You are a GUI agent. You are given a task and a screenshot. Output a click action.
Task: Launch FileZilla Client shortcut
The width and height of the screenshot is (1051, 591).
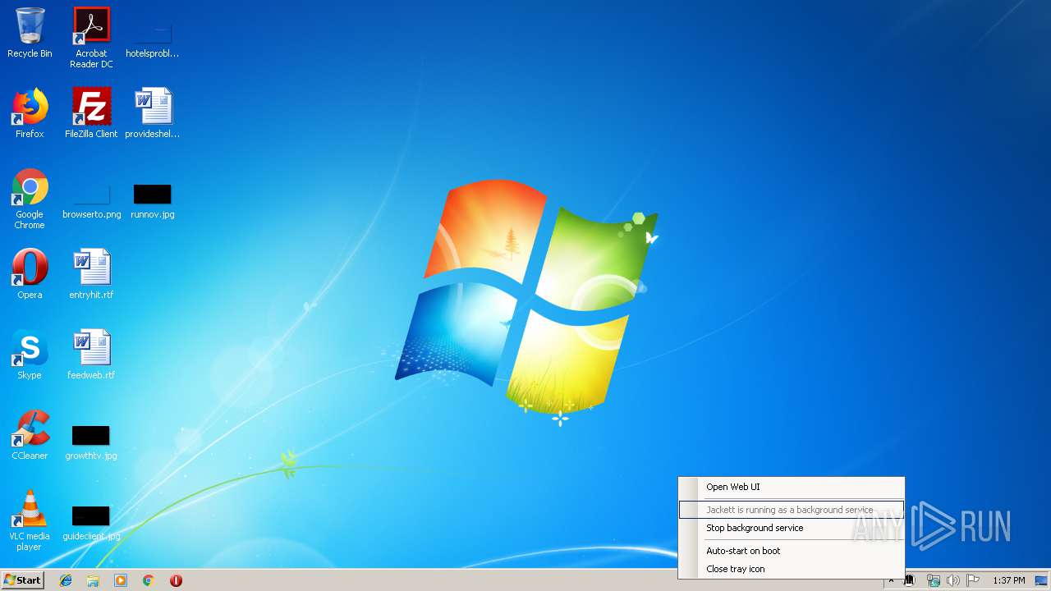click(x=91, y=113)
